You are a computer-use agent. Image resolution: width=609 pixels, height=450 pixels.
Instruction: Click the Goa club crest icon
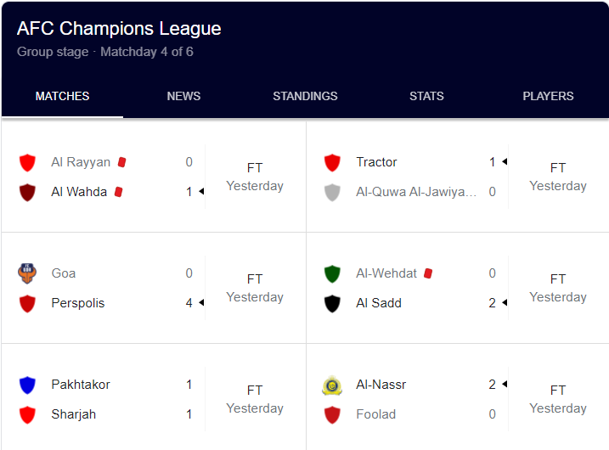click(27, 273)
